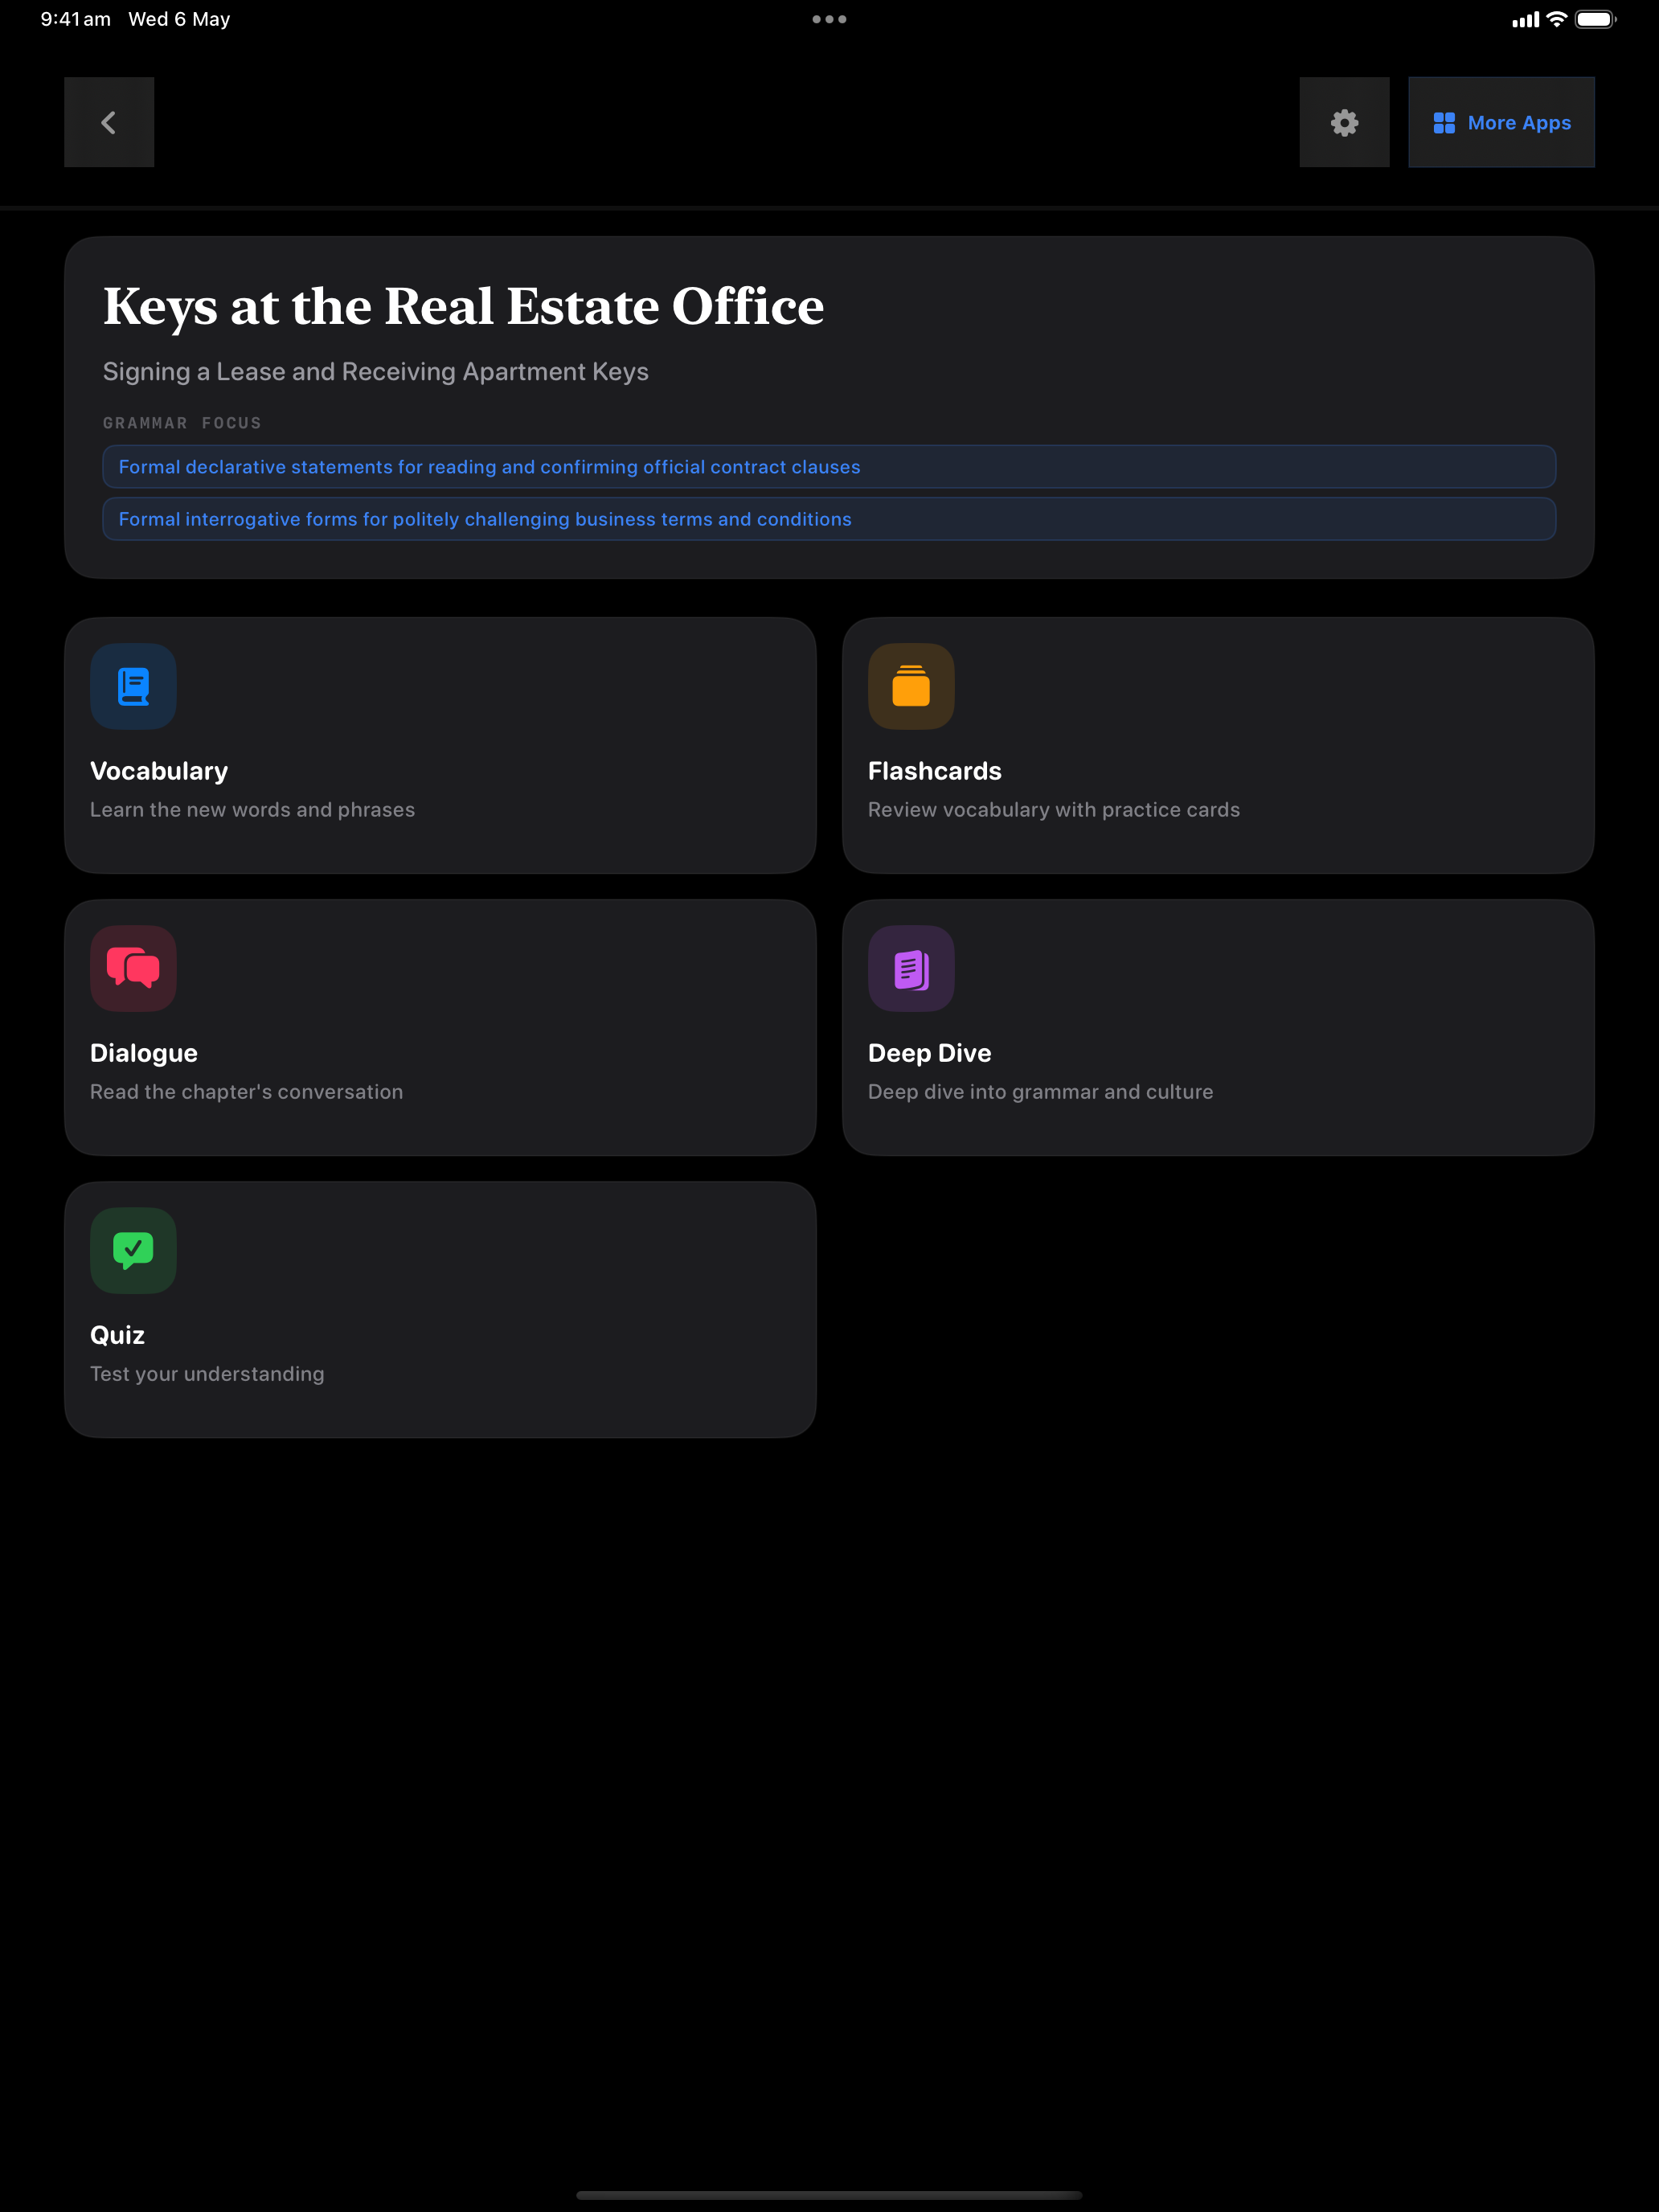Viewport: 1659px width, 2212px height.
Task: Click the Signing a Lease subtitle text
Action: pyautogui.click(x=375, y=372)
